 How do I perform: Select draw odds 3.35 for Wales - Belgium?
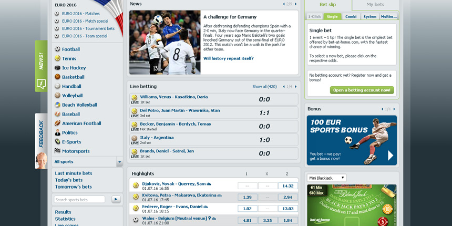point(268,220)
